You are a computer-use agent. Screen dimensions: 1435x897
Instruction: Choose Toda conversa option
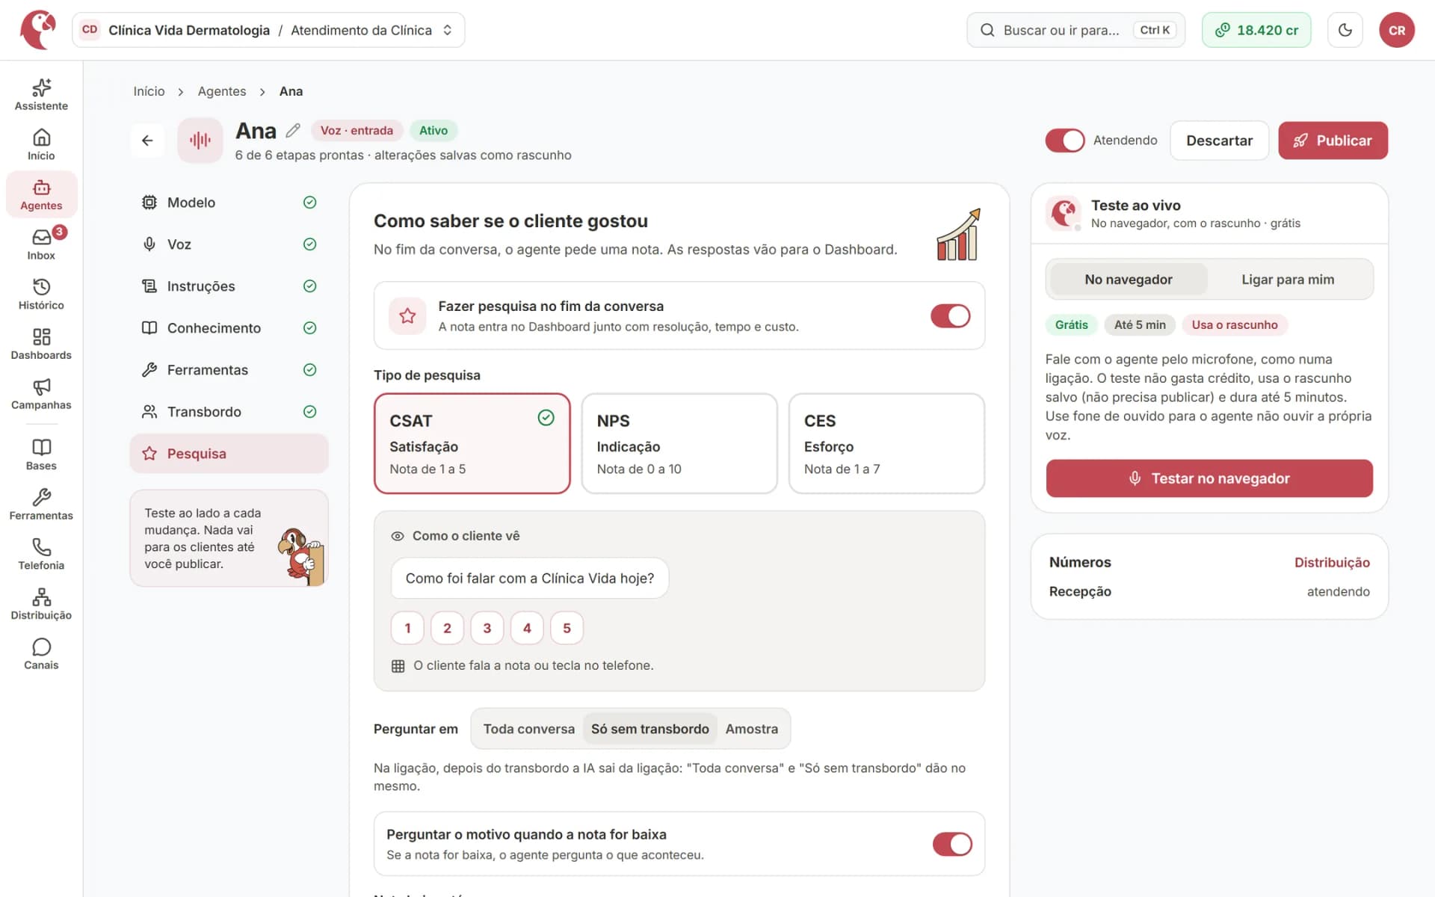click(528, 729)
